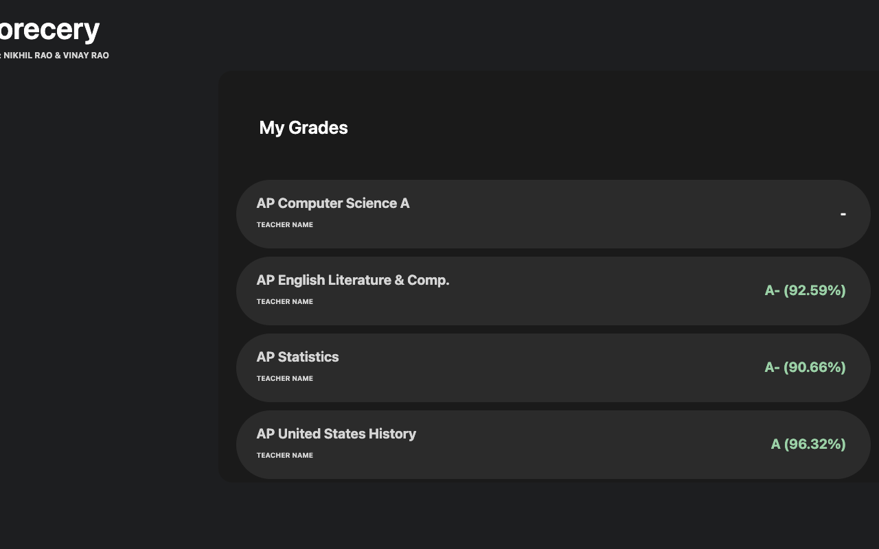The width and height of the screenshot is (879, 549).
Task: Click the A- (90.66%) grade
Action: [805, 367]
